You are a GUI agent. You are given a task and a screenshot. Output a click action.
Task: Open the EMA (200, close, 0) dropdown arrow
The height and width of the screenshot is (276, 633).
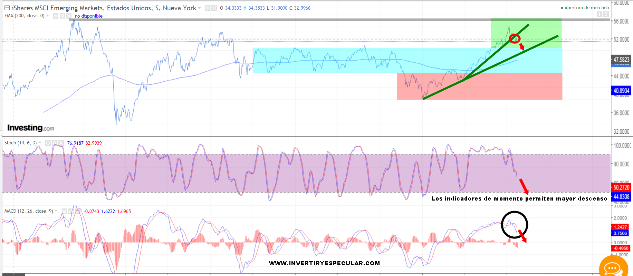48,16
